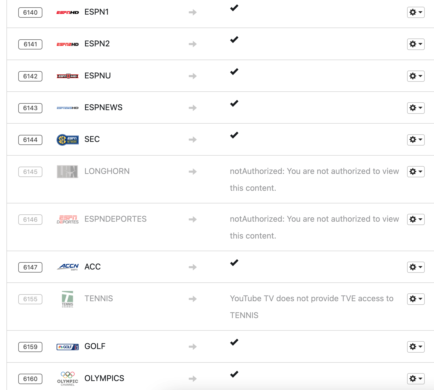434x390 pixels.
Task: Select the channel number badge 6147
Action: 30,267
